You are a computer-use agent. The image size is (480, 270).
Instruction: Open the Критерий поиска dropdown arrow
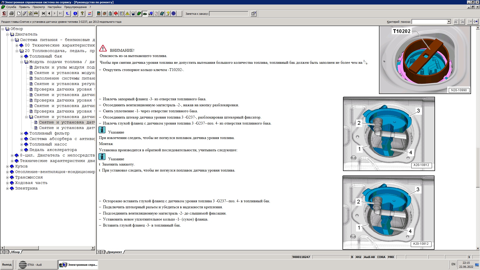coord(449,22)
